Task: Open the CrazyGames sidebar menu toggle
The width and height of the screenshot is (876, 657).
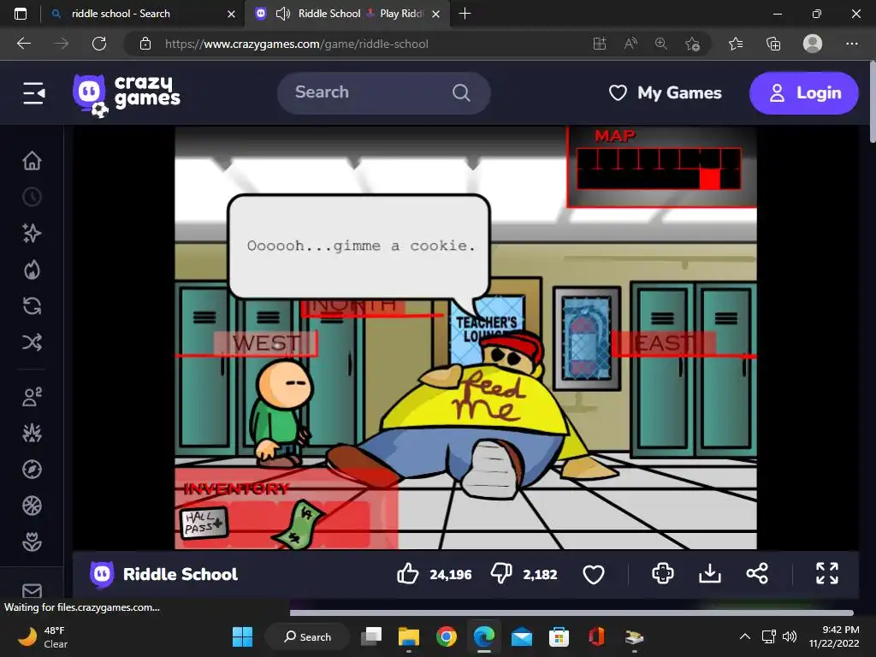Action: coord(33,93)
